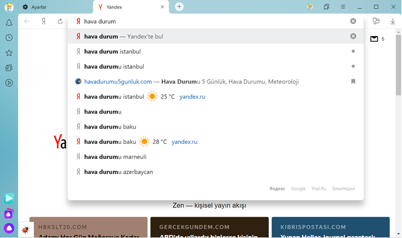Screen dimensions: 402x238
Task: Click the Yandex home button in toolbar
Action: tap(44, 21)
